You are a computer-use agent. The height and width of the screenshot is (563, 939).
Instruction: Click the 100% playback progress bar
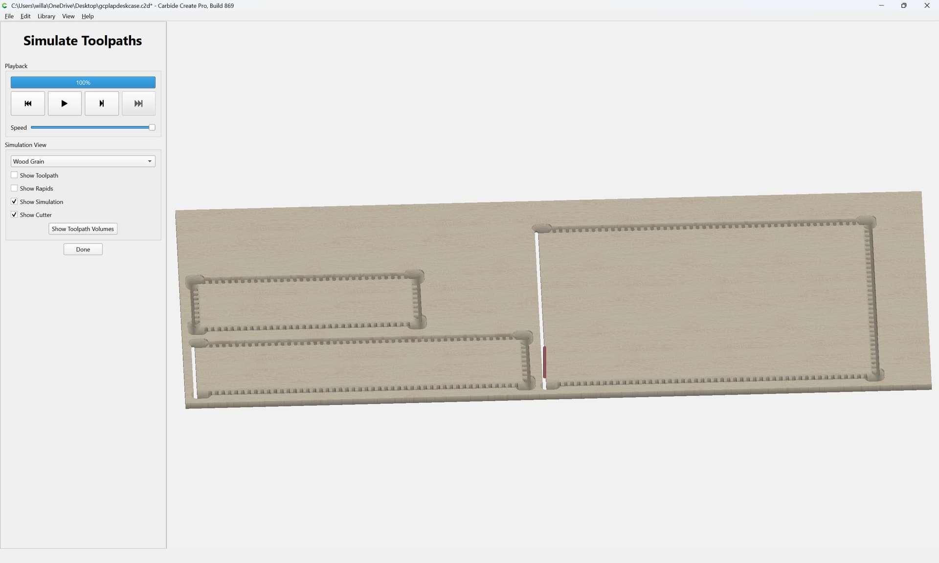pos(83,83)
